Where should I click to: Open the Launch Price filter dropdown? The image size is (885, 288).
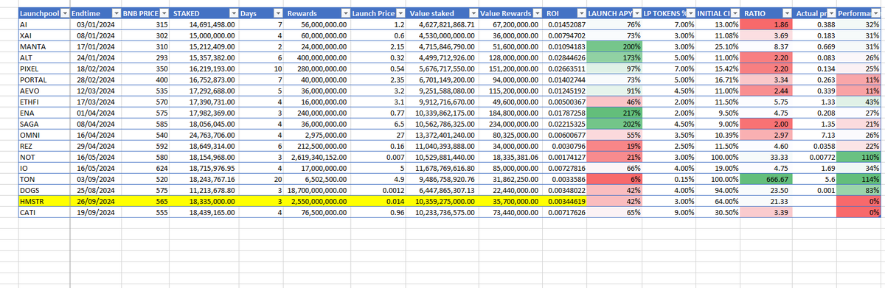point(400,14)
